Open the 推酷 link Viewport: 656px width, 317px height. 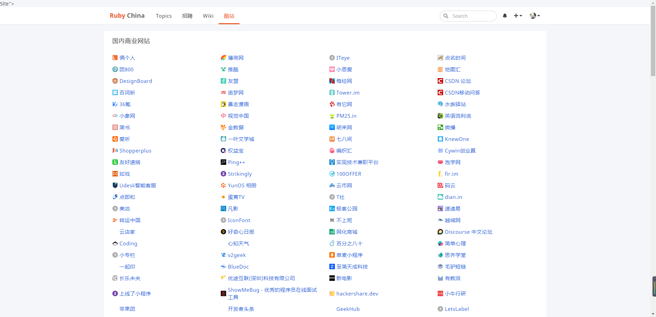[233, 69]
